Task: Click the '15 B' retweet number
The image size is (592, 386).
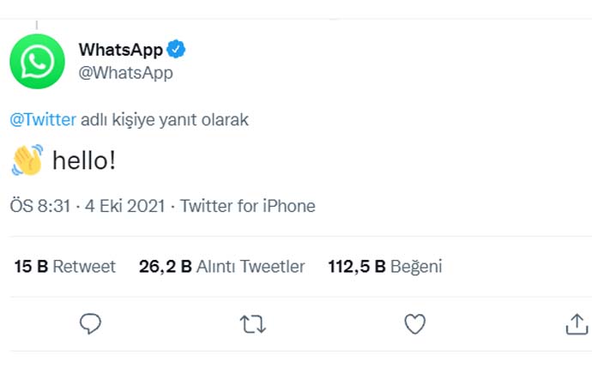Action: tap(32, 267)
